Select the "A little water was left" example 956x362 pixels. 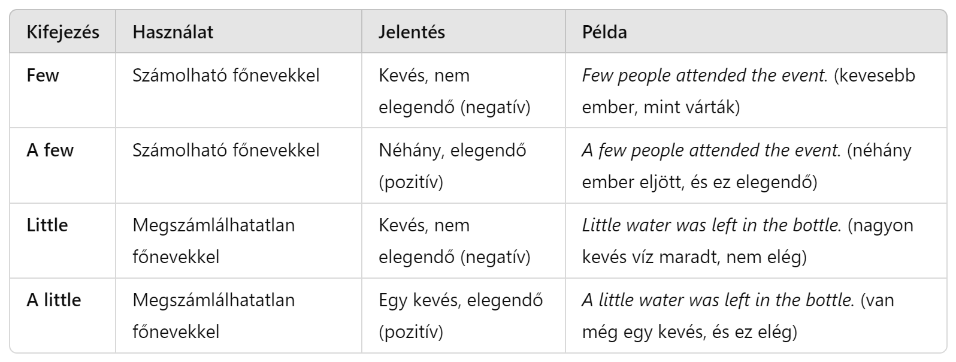coord(717,300)
